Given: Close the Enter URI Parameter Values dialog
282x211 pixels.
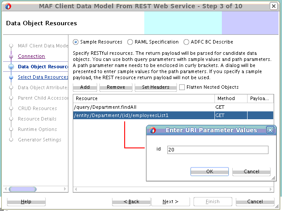Looking at the screenshot, I should (x=270, y=130).
